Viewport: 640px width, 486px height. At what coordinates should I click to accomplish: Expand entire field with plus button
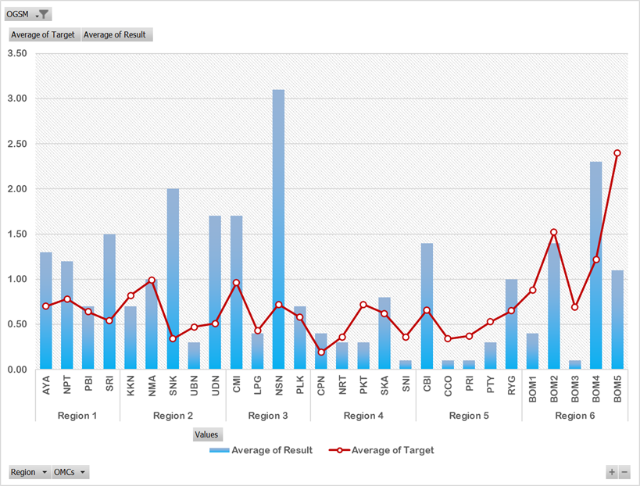613,472
